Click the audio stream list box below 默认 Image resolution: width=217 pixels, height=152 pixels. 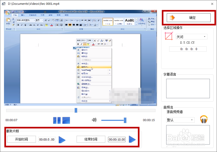point(188,135)
